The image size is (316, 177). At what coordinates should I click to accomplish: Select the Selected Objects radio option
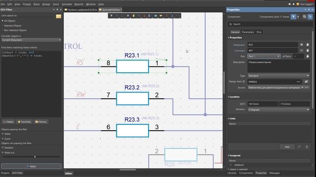(x=2, y=26)
